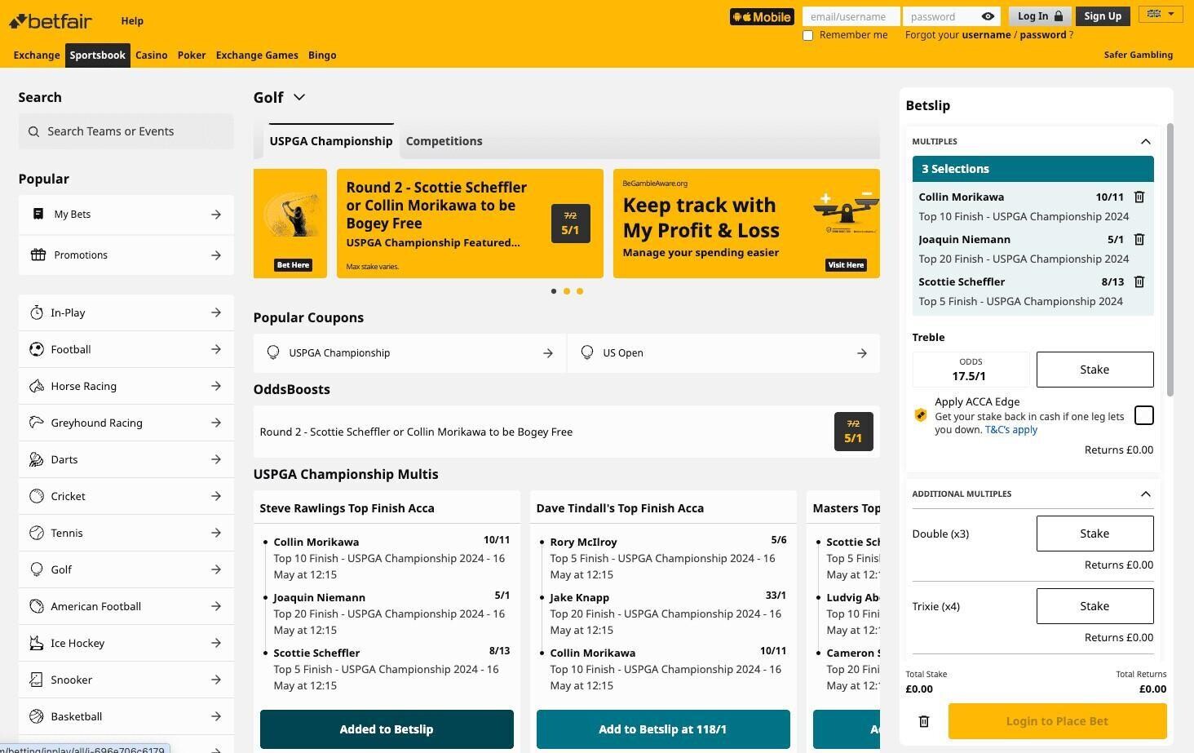The height and width of the screenshot is (753, 1194).
Task: Open the language flag dropdown
Action: pyautogui.click(x=1161, y=15)
